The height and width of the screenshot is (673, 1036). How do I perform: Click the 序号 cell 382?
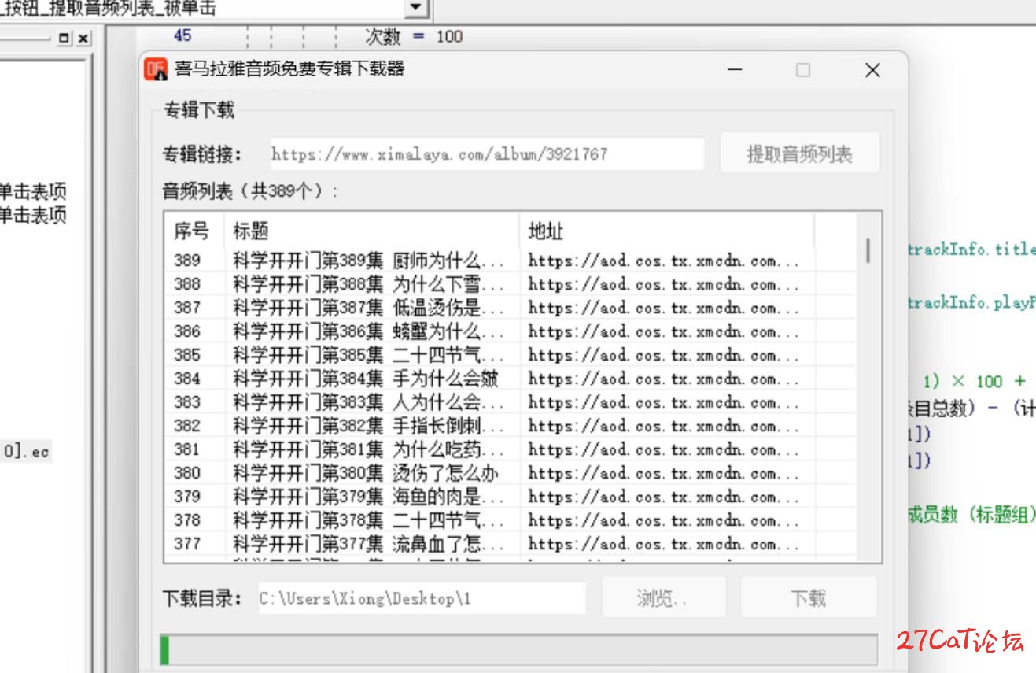tap(187, 426)
